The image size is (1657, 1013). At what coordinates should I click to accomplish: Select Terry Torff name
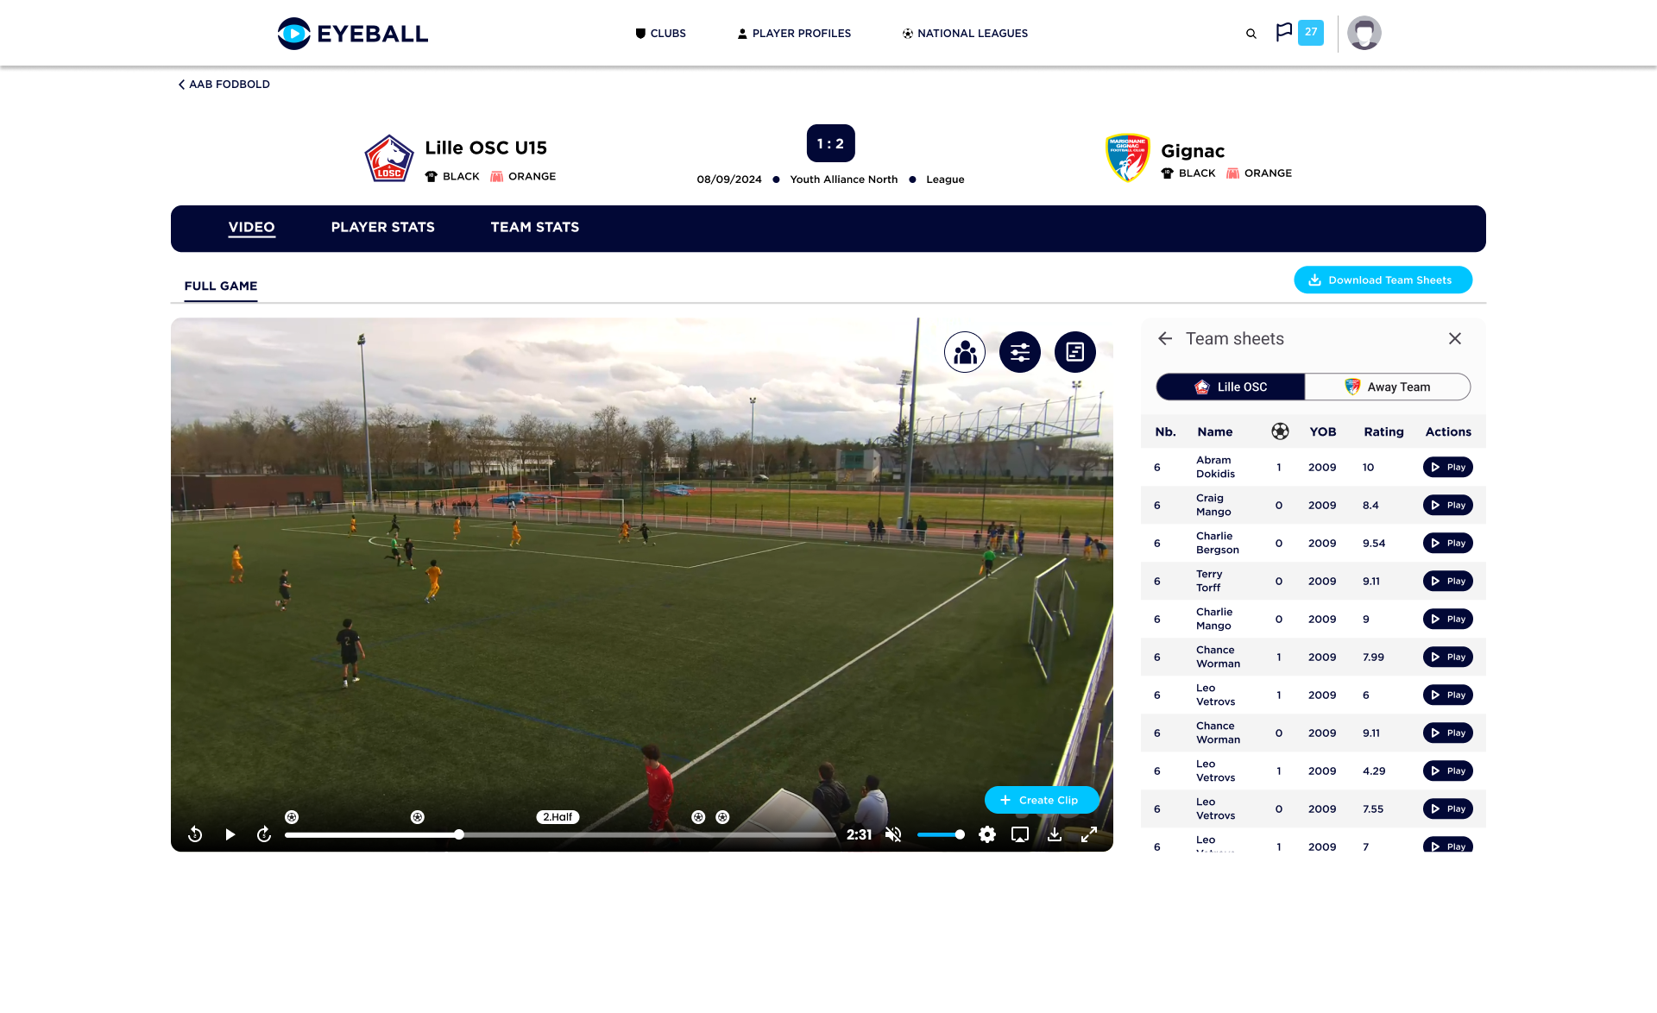click(x=1209, y=582)
